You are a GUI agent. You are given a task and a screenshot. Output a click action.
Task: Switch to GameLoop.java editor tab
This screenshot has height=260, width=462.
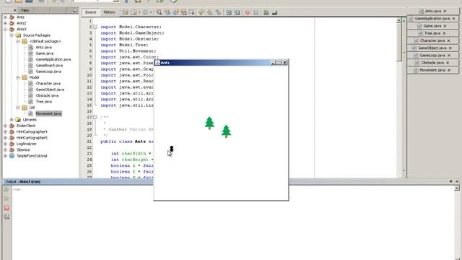tap(432, 56)
